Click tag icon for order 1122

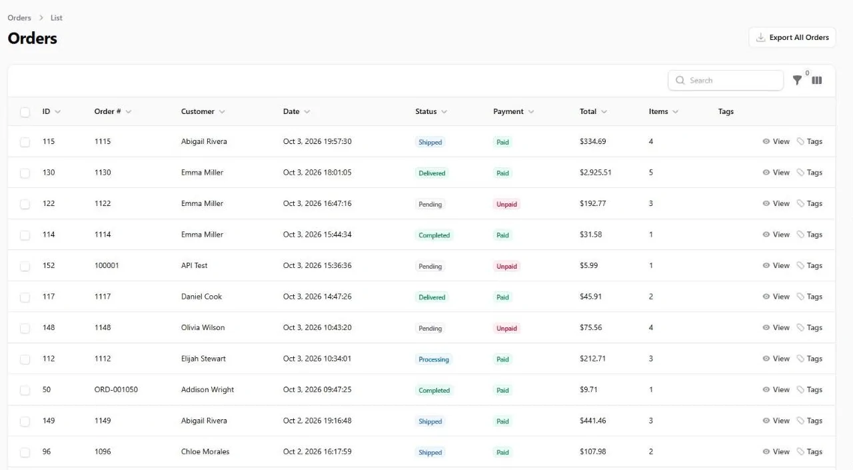[800, 203]
